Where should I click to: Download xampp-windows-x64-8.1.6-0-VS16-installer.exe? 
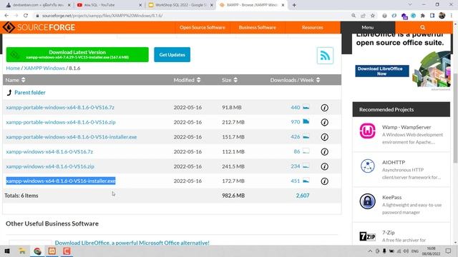point(61,181)
